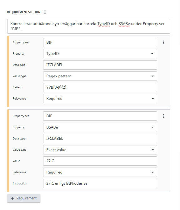Click the plus Requirement button
The width and height of the screenshot is (180, 210).
pos(24,198)
